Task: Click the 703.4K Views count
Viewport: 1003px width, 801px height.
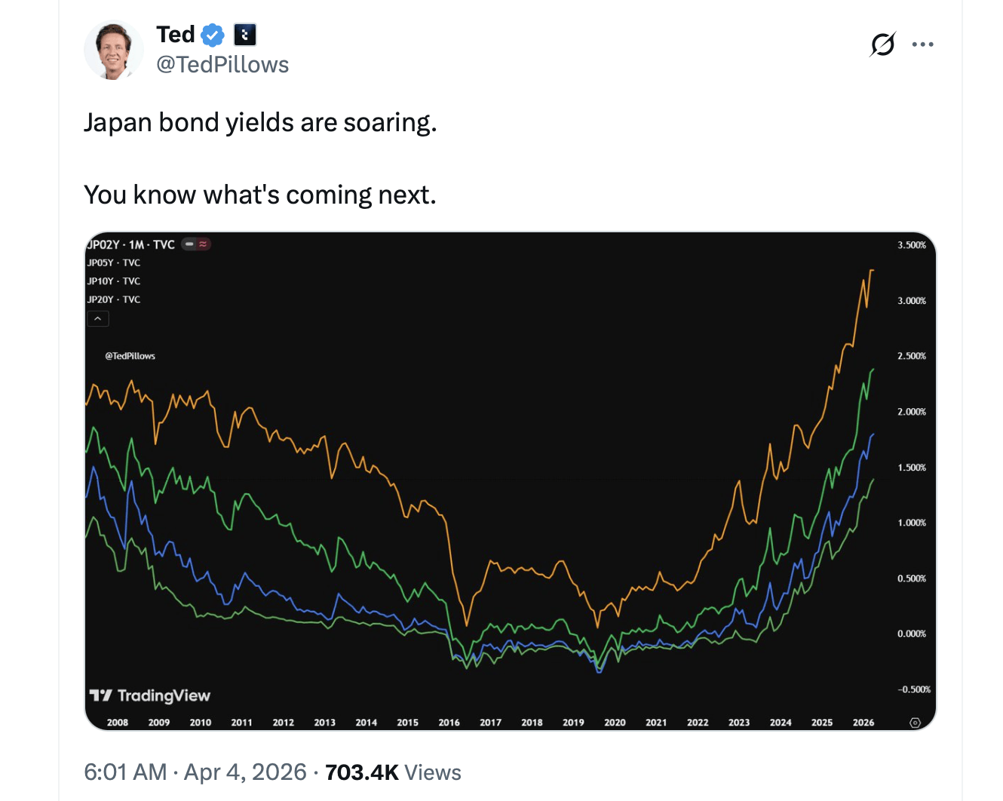Action: coord(393,772)
